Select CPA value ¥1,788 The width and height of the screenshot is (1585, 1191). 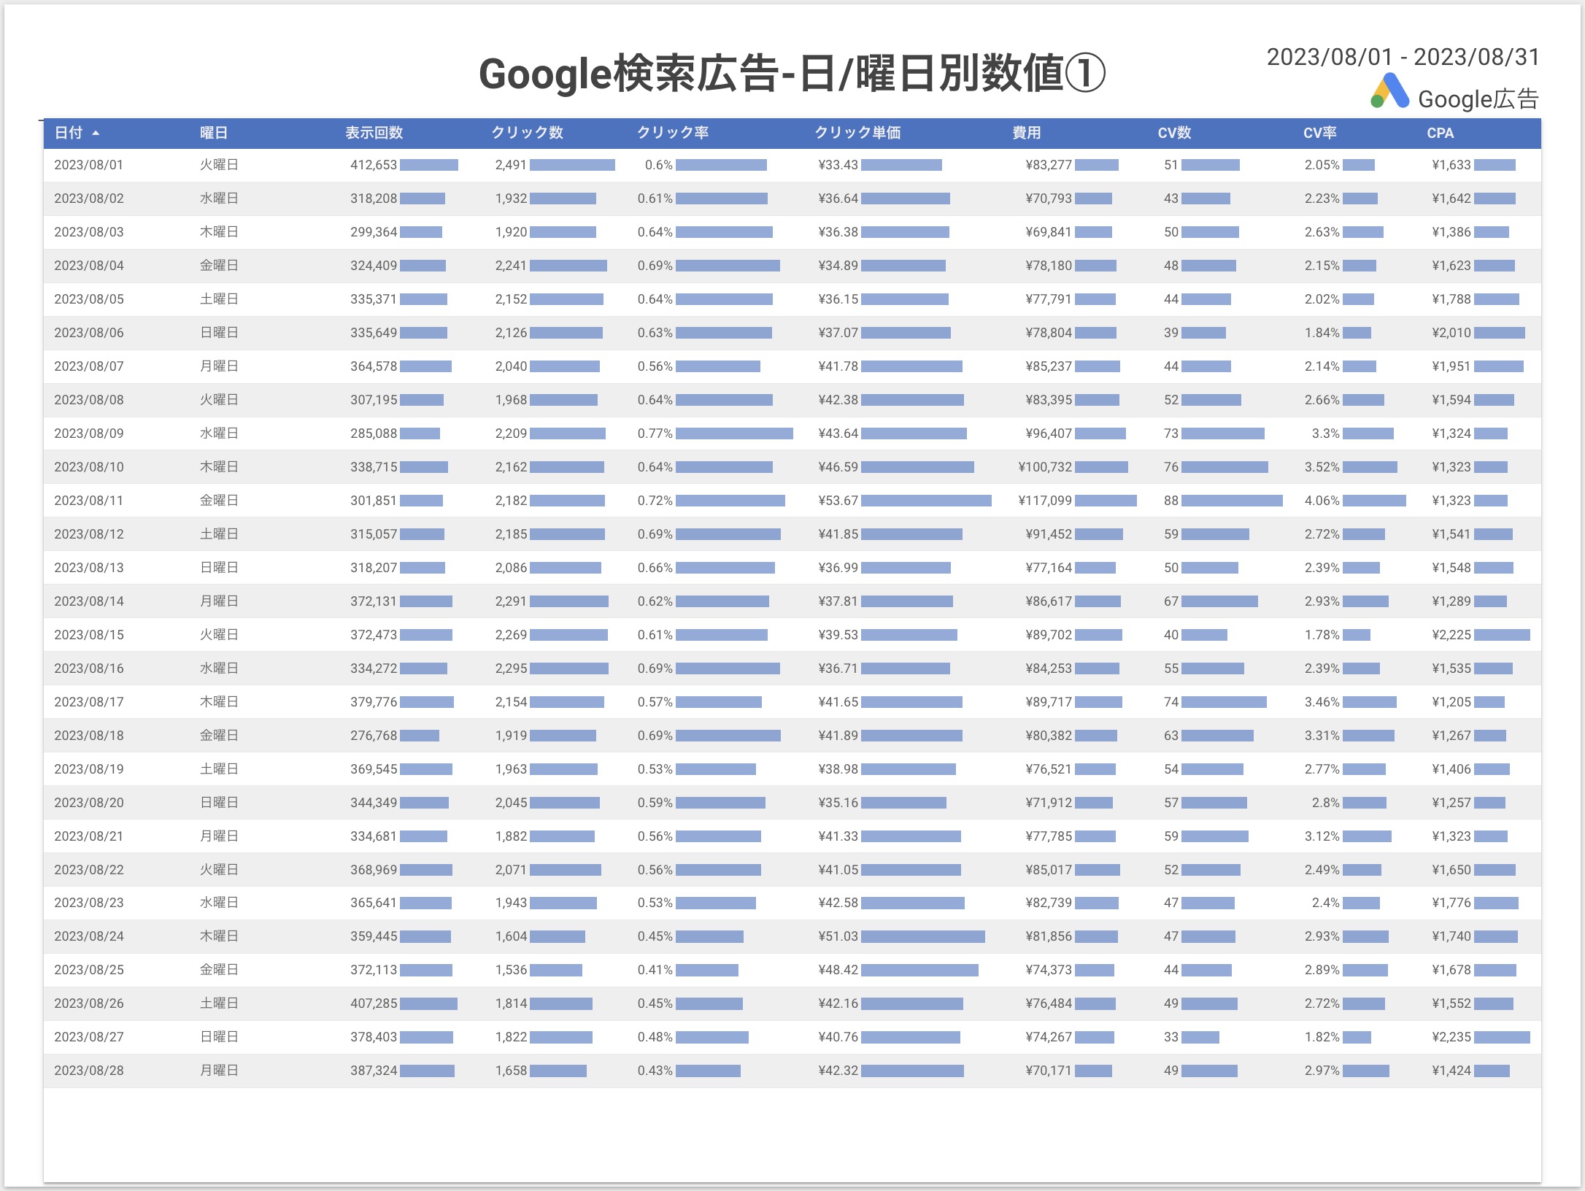(1451, 299)
